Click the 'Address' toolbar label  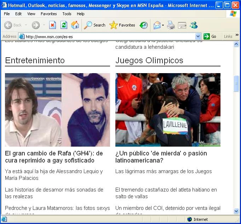pos(10,36)
